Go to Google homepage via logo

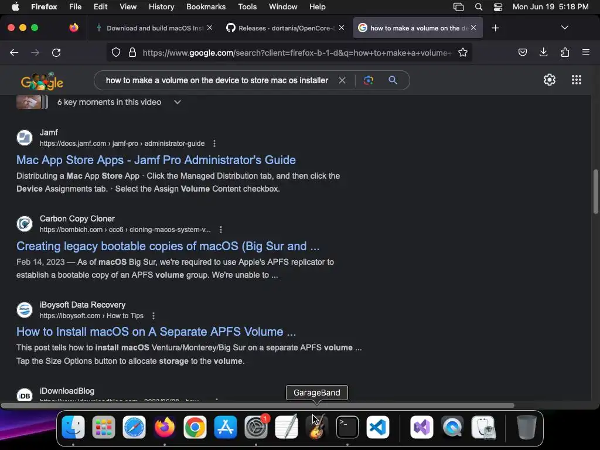[42, 81]
